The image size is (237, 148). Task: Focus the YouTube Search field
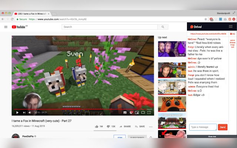pos(110,27)
